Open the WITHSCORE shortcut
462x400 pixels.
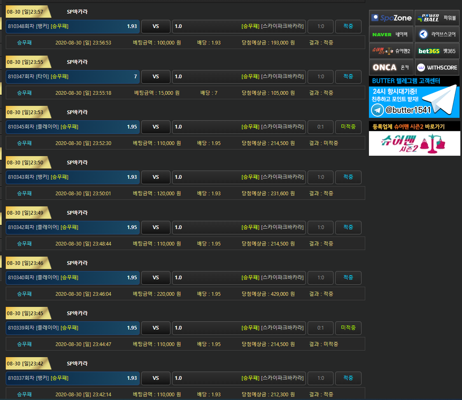437,67
